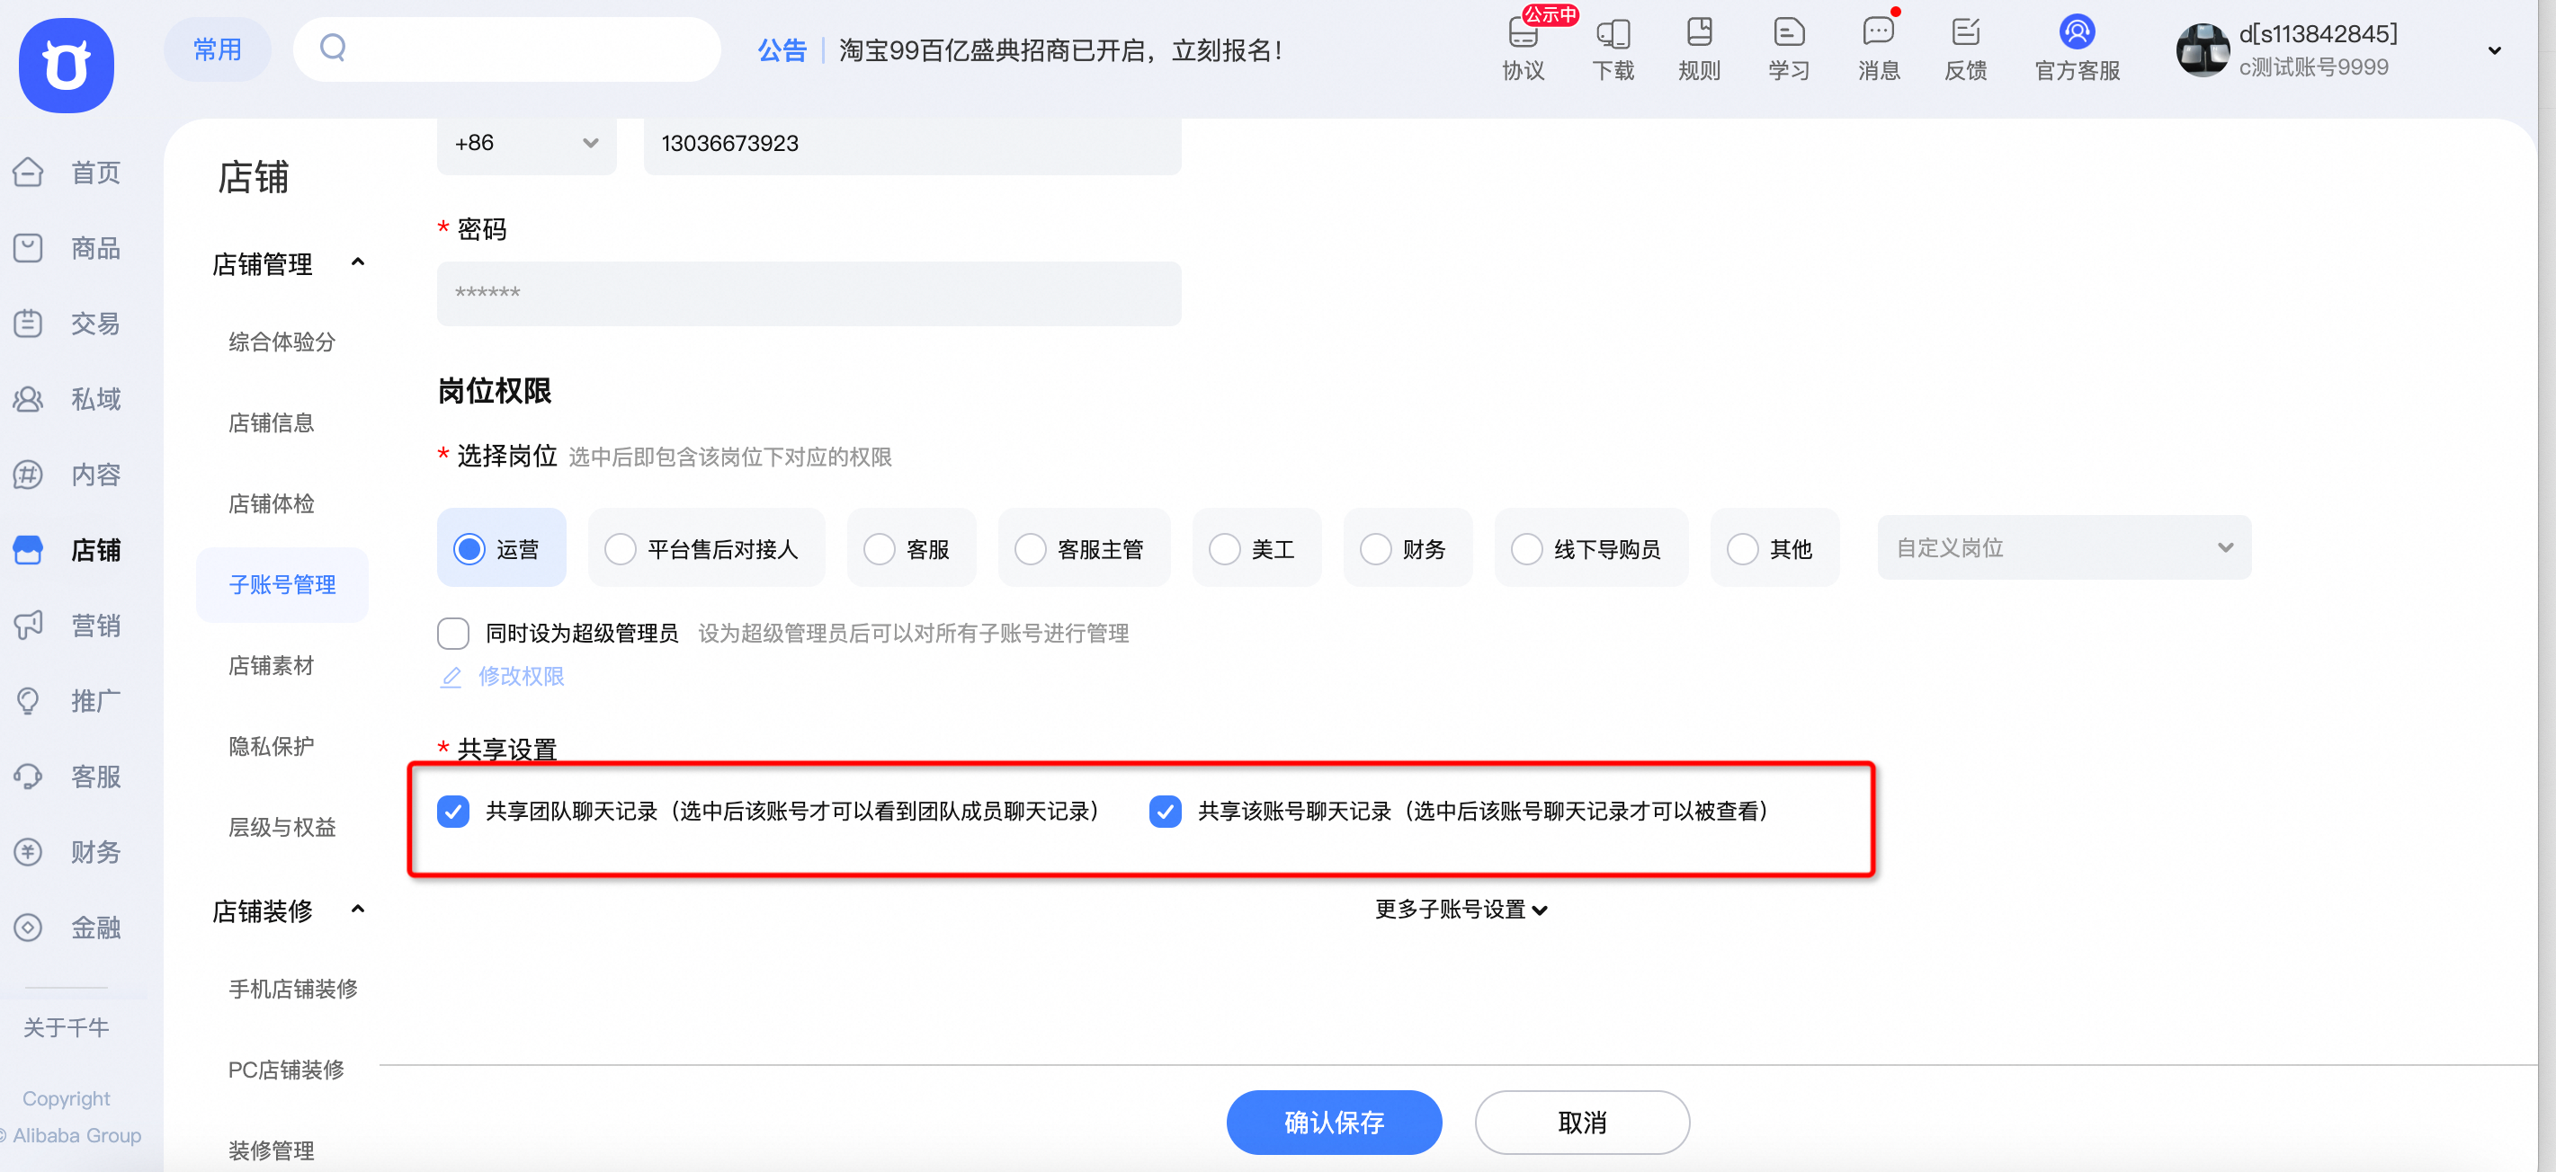The width and height of the screenshot is (2556, 1172).
Task: Open the 学习 learning icon in top bar
Action: tap(1789, 32)
